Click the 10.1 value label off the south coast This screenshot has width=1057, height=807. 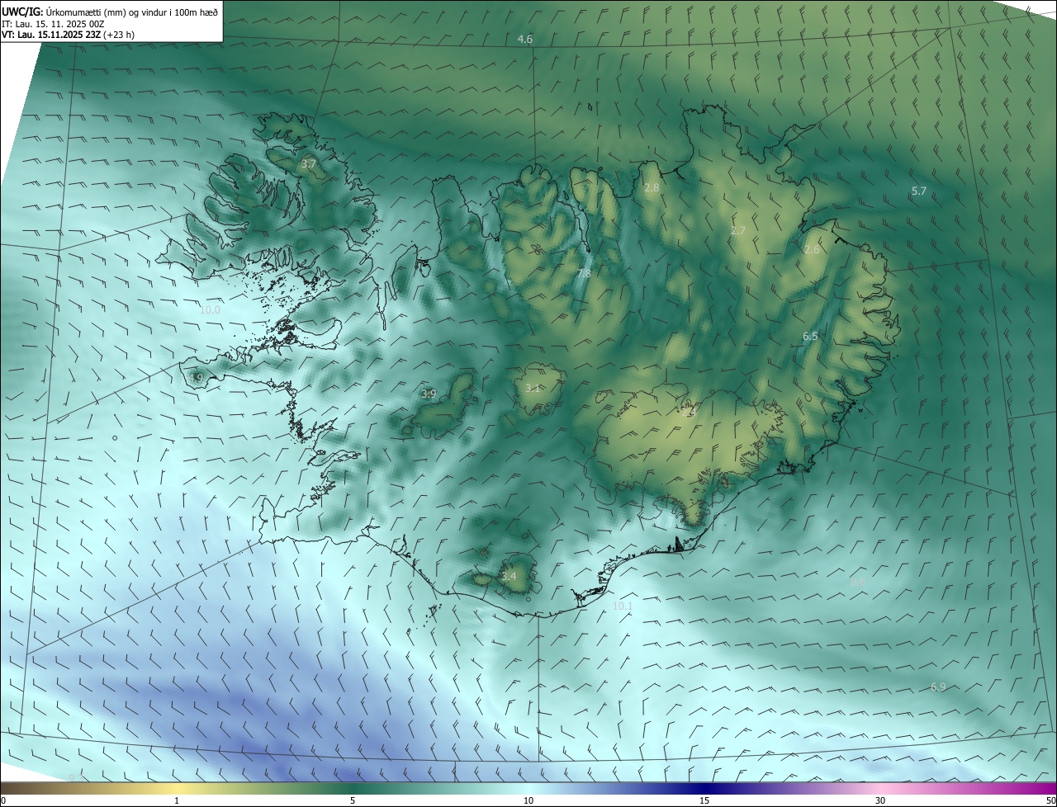(x=623, y=606)
